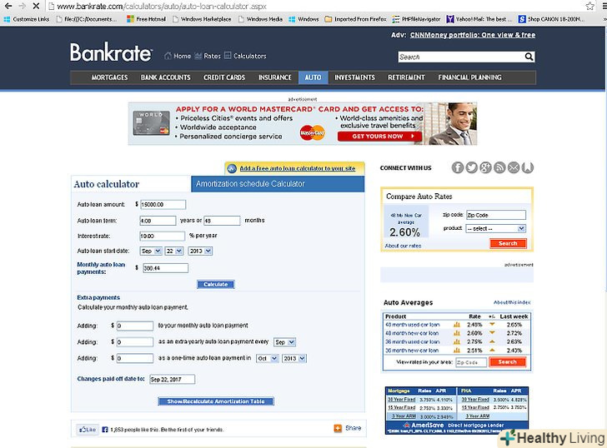This screenshot has height=448, width=607.
Task: Click the About this index link
Action: (x=512, y=302)
